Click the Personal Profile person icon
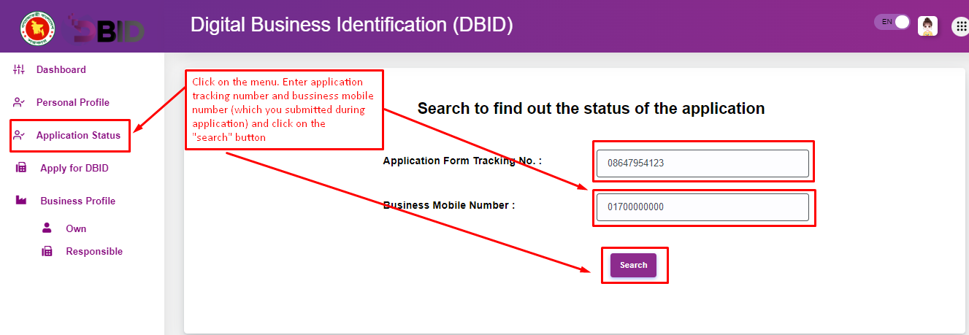The width and height of the screenshot is (969, 335). [19, 102]
